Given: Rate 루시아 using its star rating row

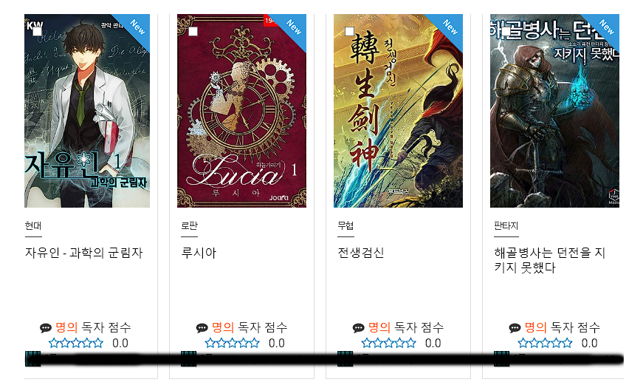Looking at the screenshot, I should [x=232, y=343].
